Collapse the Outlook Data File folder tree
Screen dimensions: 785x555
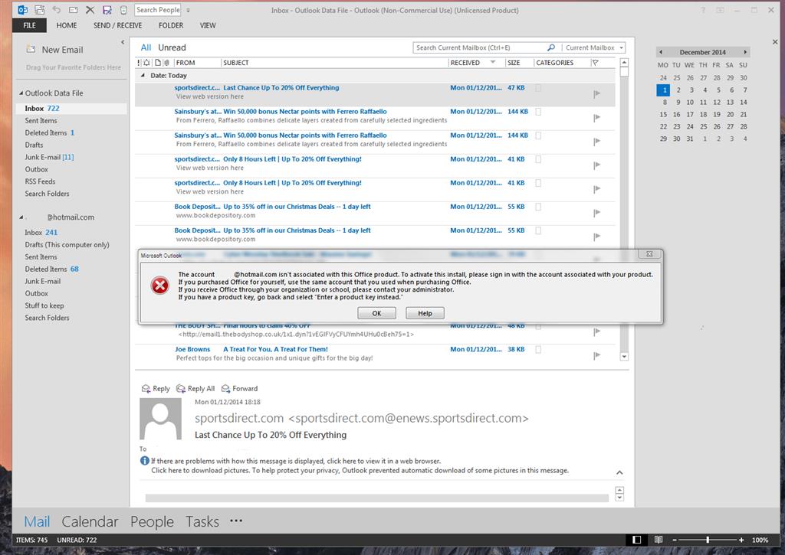pyautogui.click(x=21, y=93)
